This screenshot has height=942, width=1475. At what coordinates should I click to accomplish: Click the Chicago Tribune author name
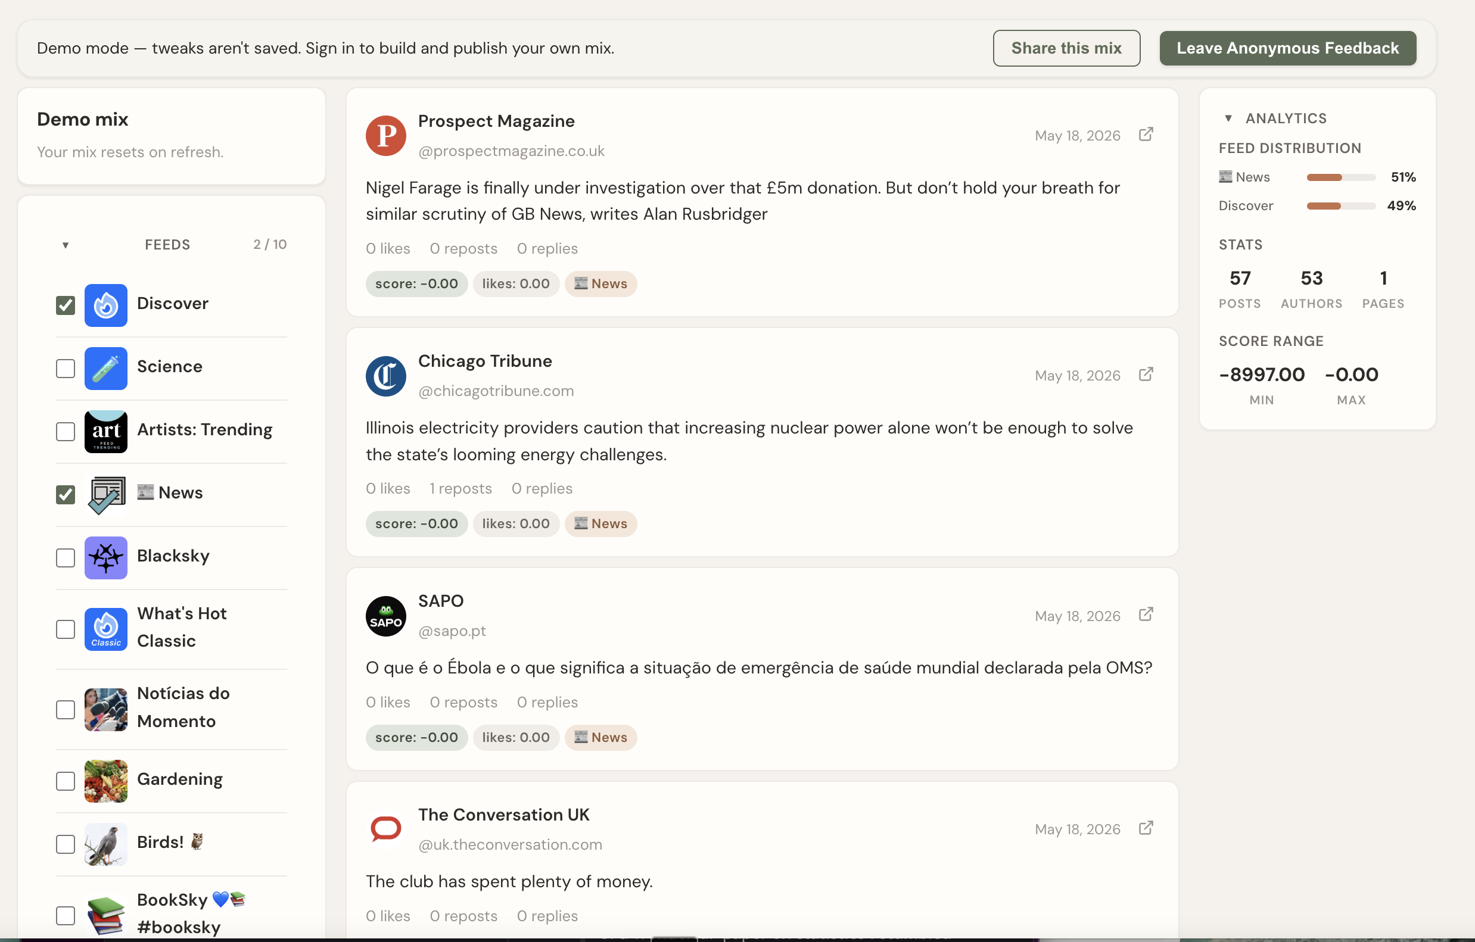pos(485,360)
